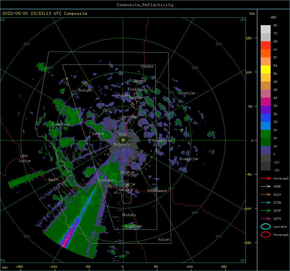Click the yellow radar-site diamond above Didsbury
The width and height of the screenshot is (290, 271).
[x=123, y=140]
